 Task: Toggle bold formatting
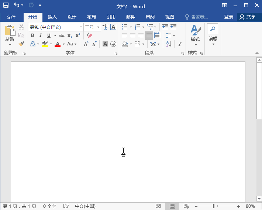tap(32, 35)
